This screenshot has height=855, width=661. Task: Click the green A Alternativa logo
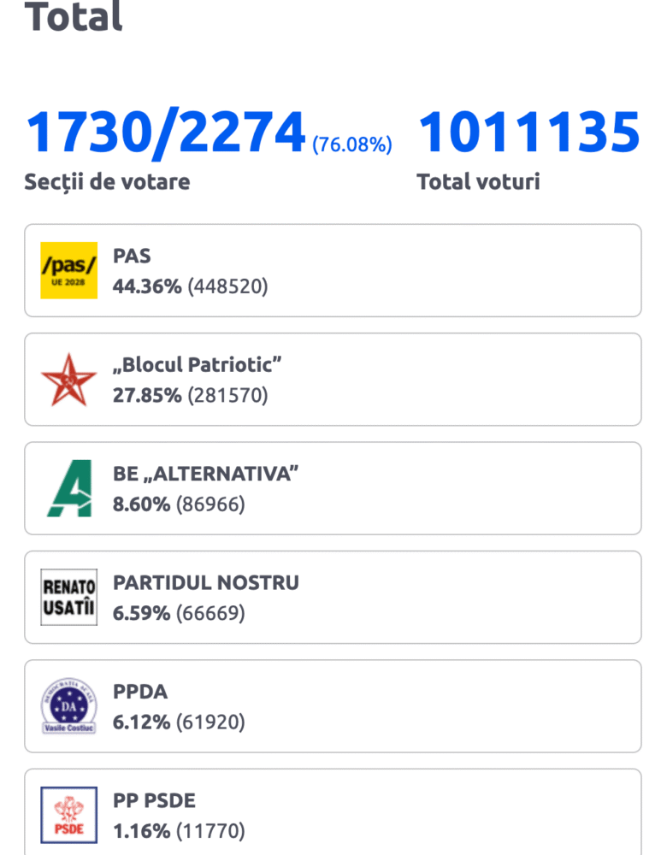70,488
